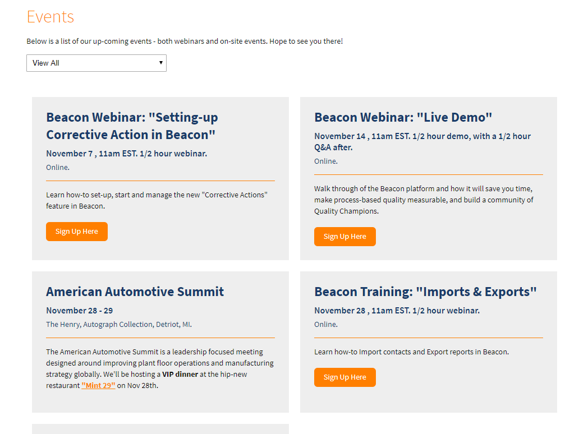The height and width of the screenshot is (434, 579).
Task: Click the November 28 11am training date line
Action: 397,311
